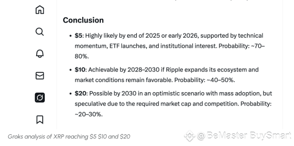Click the bold $10 price label

[x=80, y=70]
